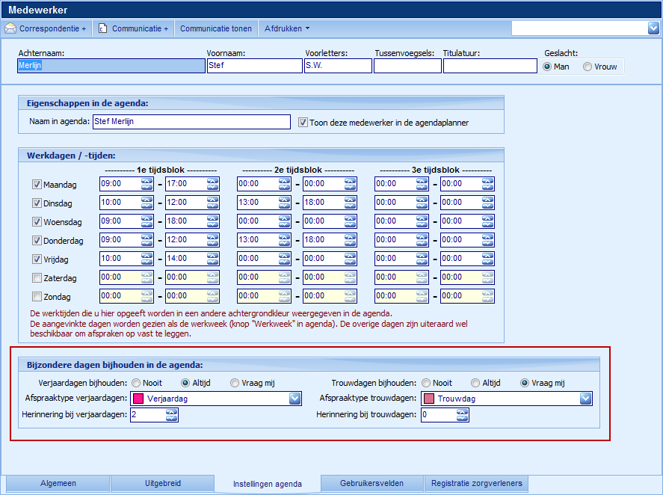
Task: Click the Herinnering bij trouwdagen spinner arrows
Action: tap(463, 414)
